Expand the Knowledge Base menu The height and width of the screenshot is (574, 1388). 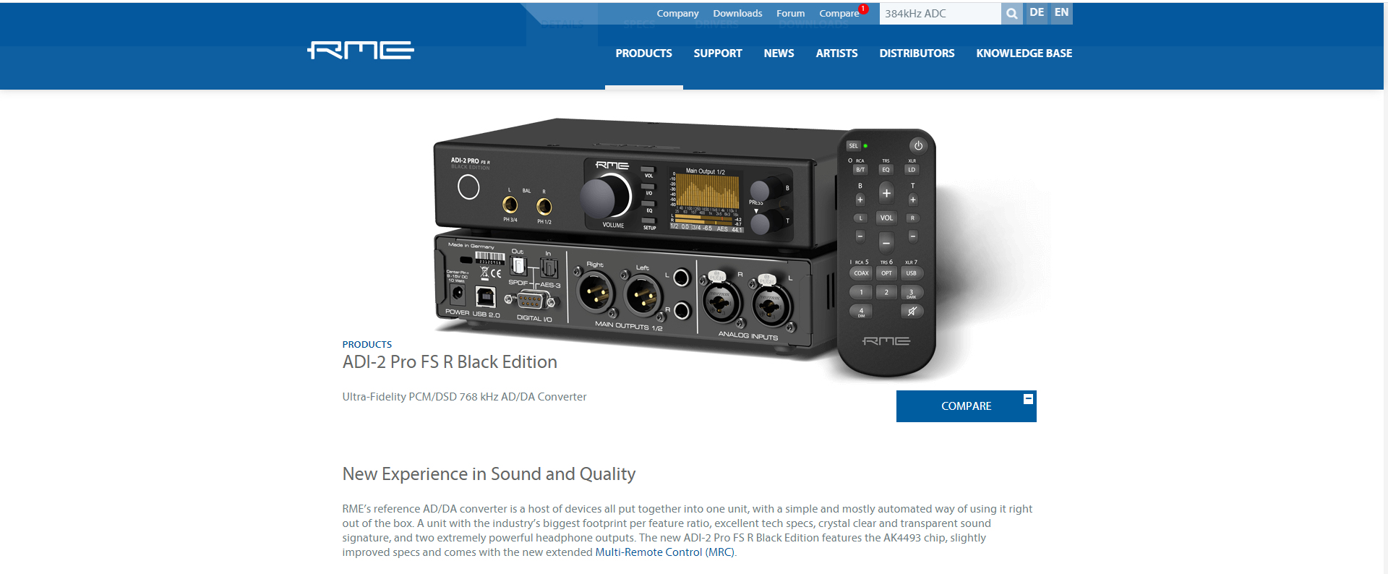coord(1024,53)
